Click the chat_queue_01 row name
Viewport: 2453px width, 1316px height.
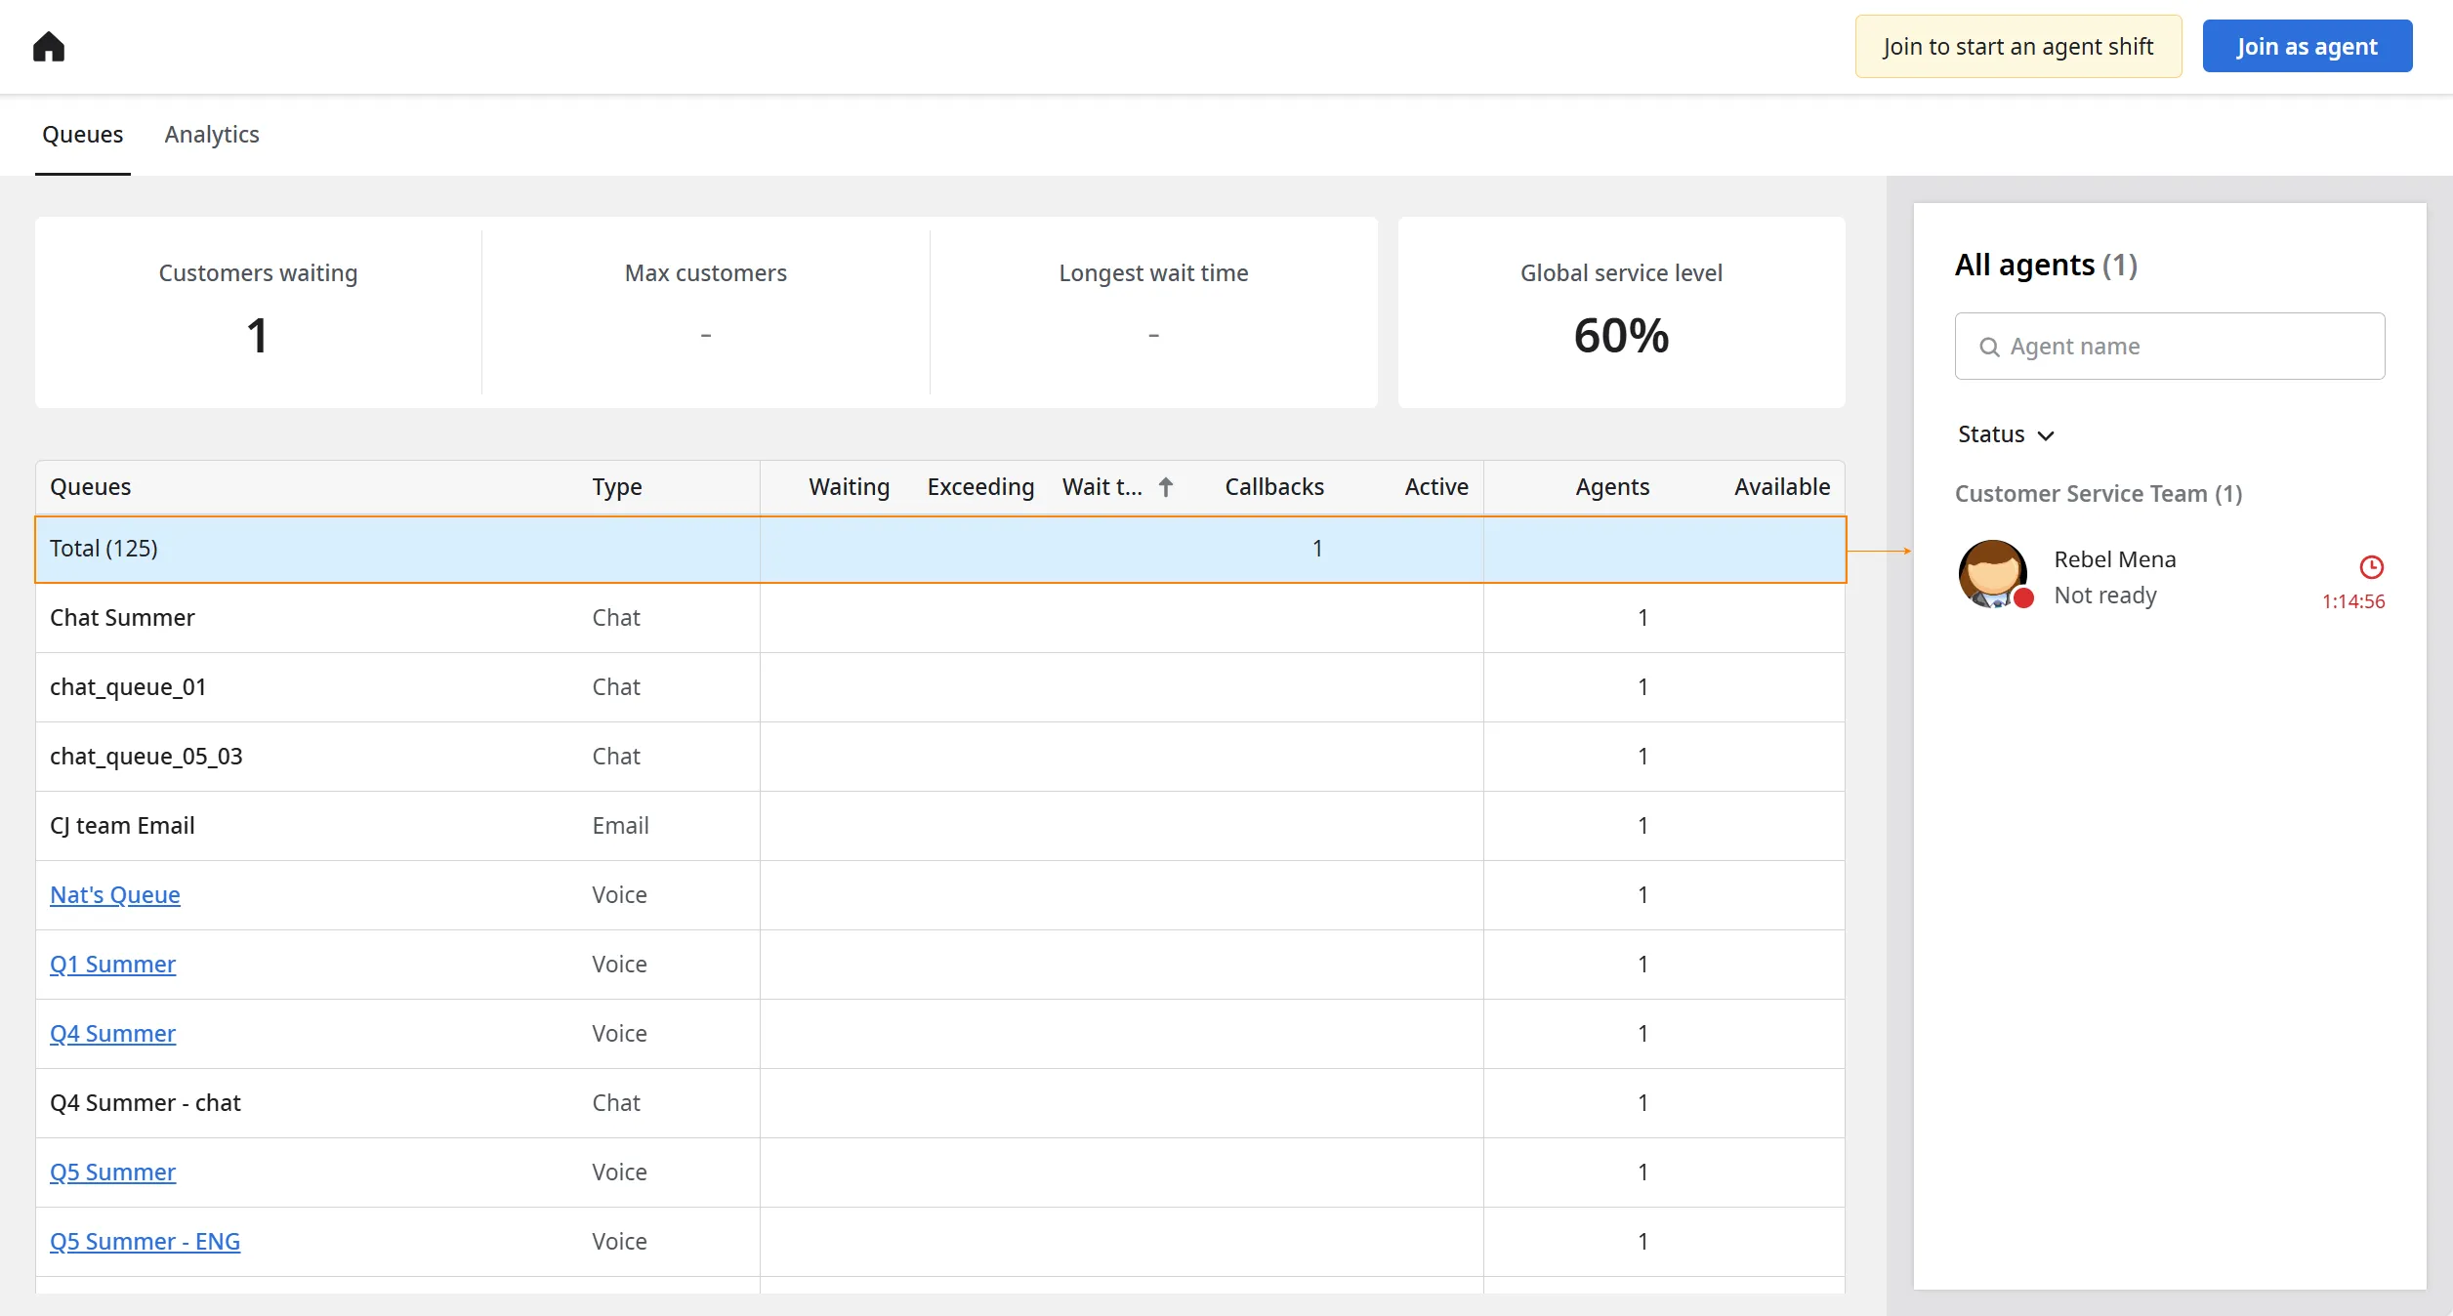point(128,687)
